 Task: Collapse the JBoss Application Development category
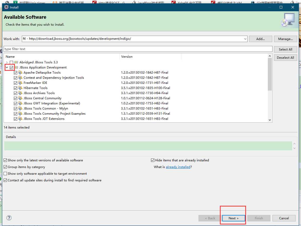coord(7,67)
